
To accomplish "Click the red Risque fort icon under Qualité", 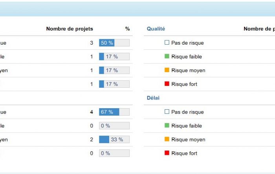I will (x=167, y=84).
